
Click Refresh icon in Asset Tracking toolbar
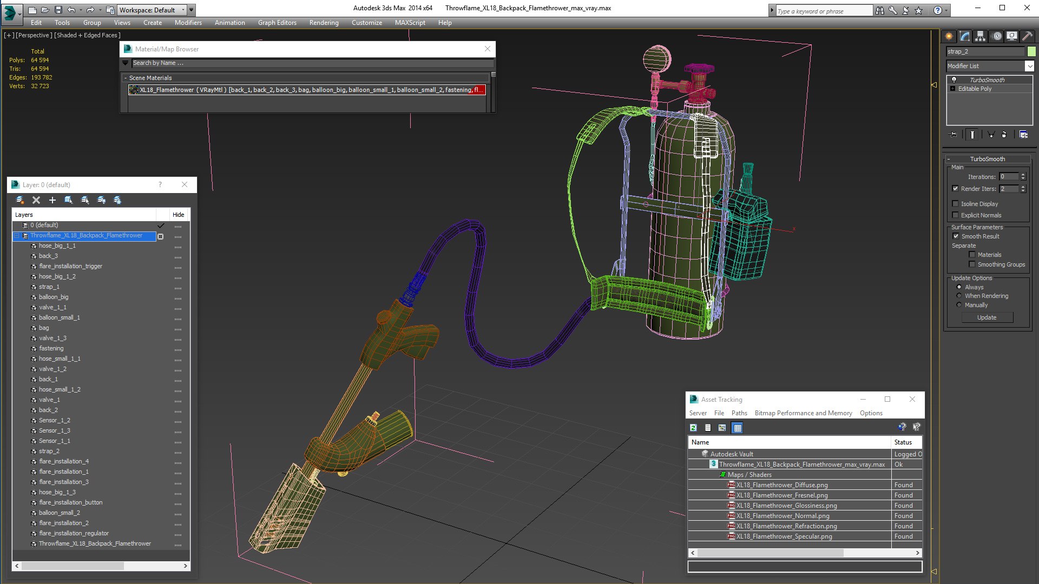point(693,428)
